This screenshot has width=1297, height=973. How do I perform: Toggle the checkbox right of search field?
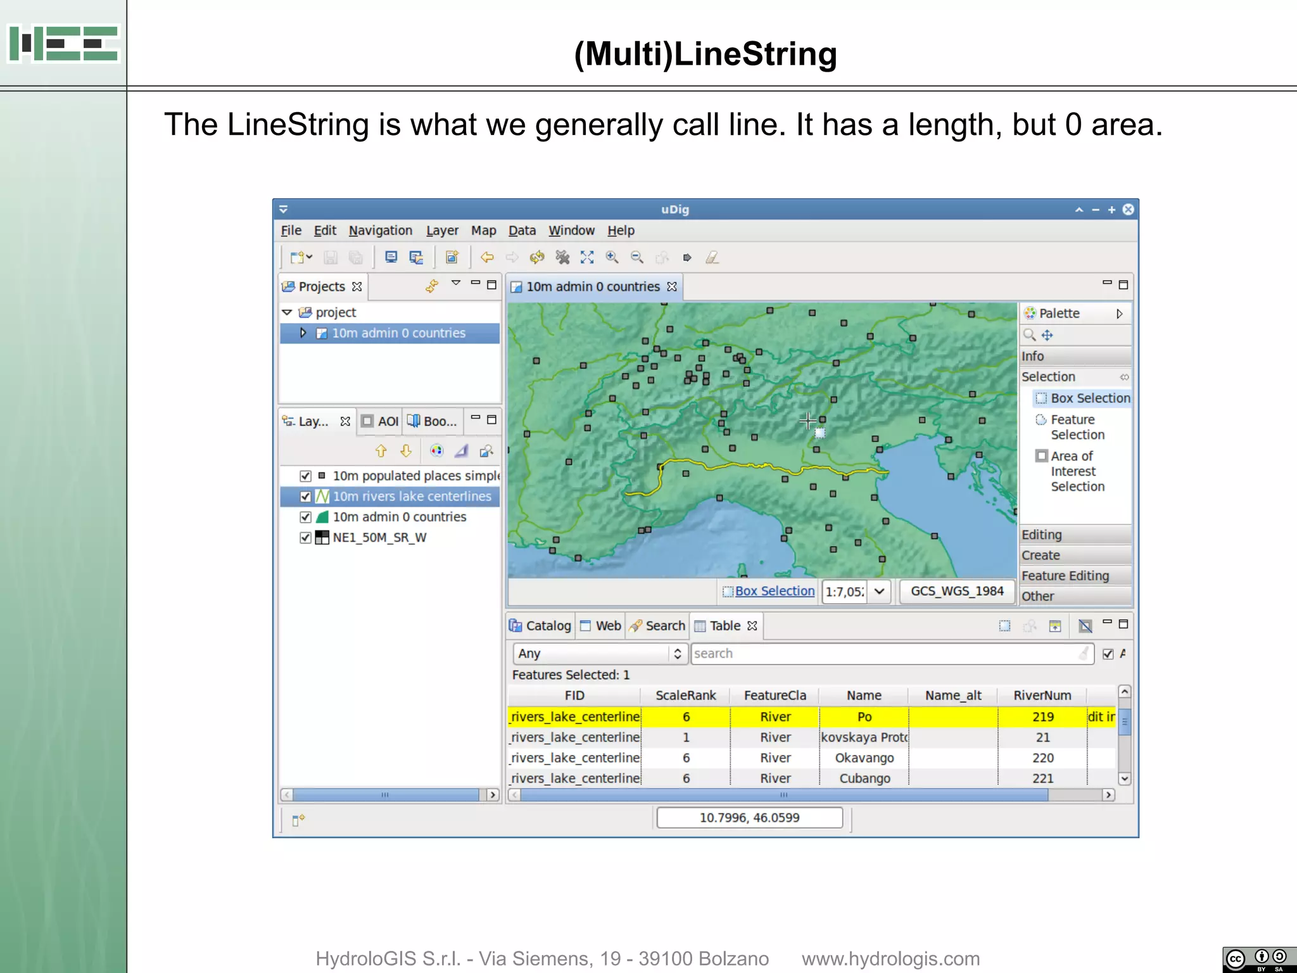pyautogui.click(x=1108, y=654)
